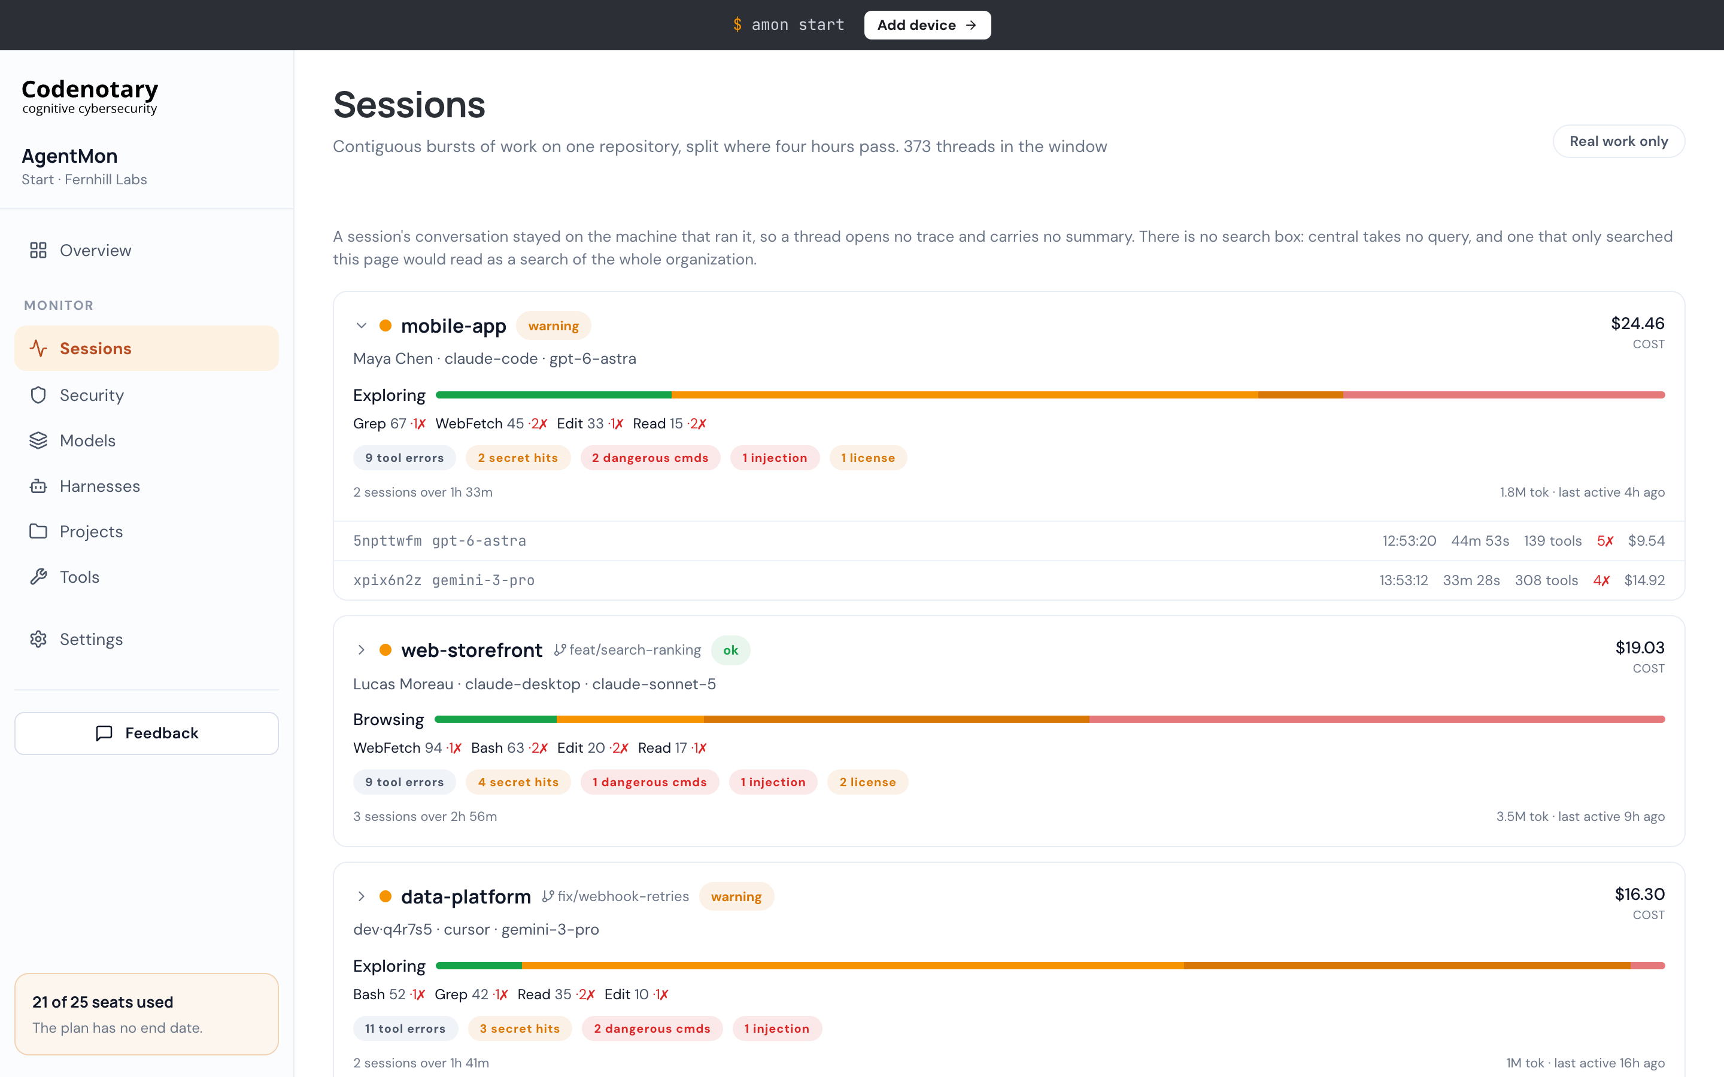The image size is (1724, 1077).
Task: Expand the web-storefront session card
Action: point(361,650)
